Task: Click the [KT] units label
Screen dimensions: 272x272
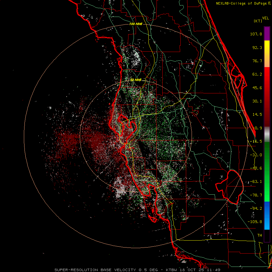Action: (258, 21)
